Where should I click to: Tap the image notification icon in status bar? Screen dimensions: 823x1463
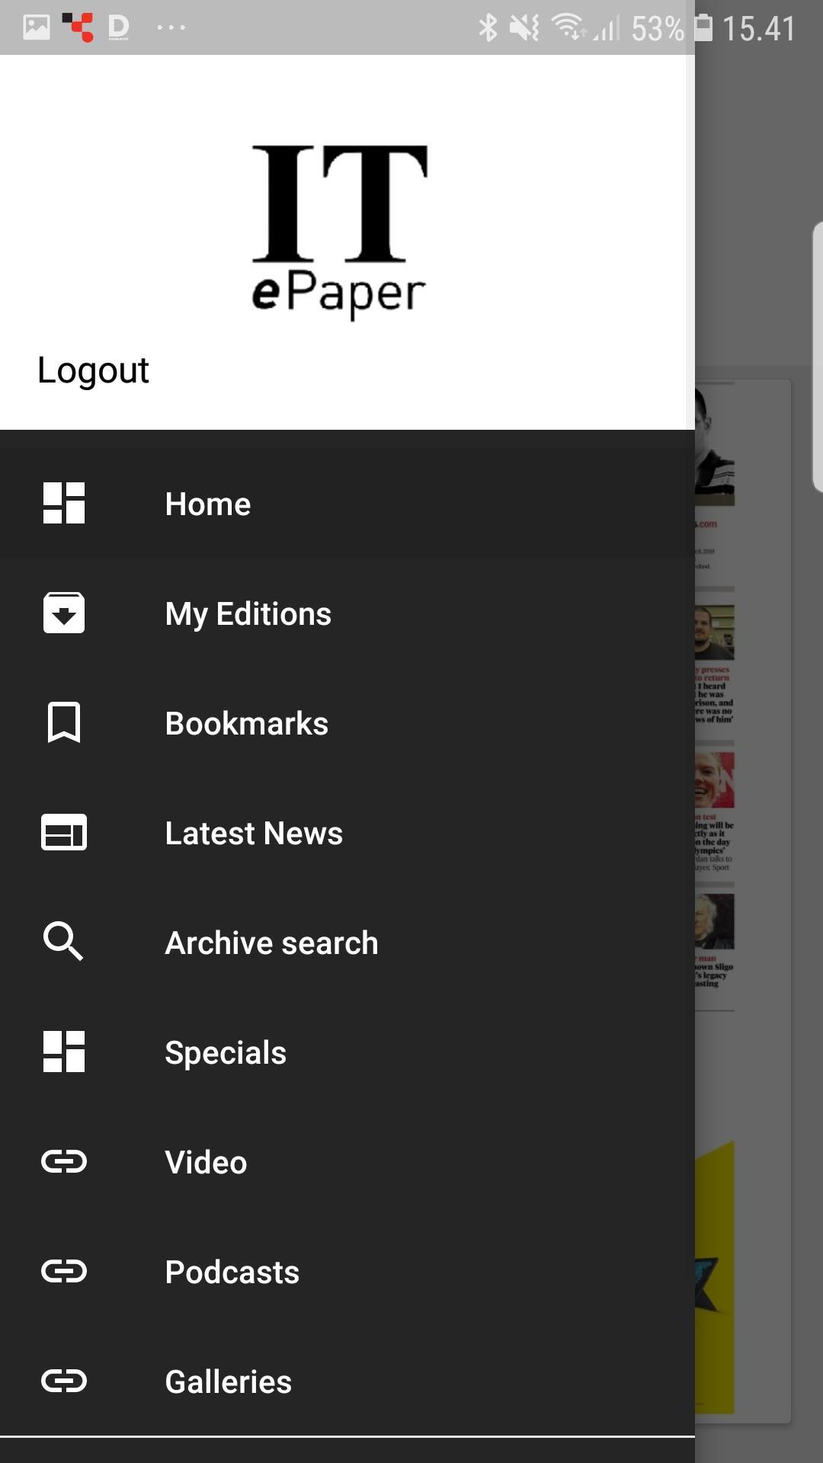(36, 27)
